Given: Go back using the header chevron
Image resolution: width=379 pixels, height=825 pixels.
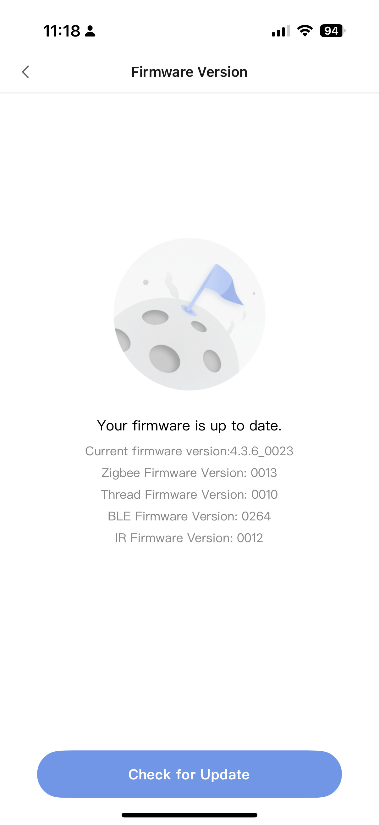Looking at the screenshot, I should coord(25,72).
